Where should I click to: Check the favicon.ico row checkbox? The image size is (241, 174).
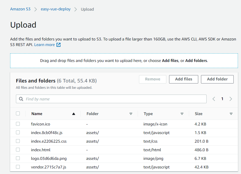coord(18,124)
